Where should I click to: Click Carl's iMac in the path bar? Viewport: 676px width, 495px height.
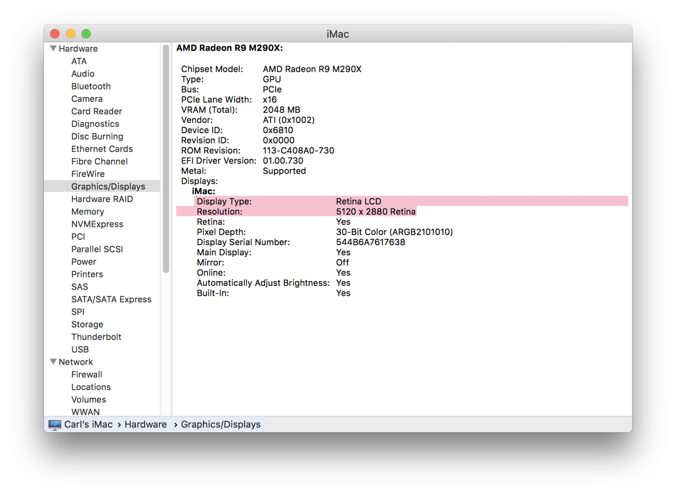coord(88,424)
